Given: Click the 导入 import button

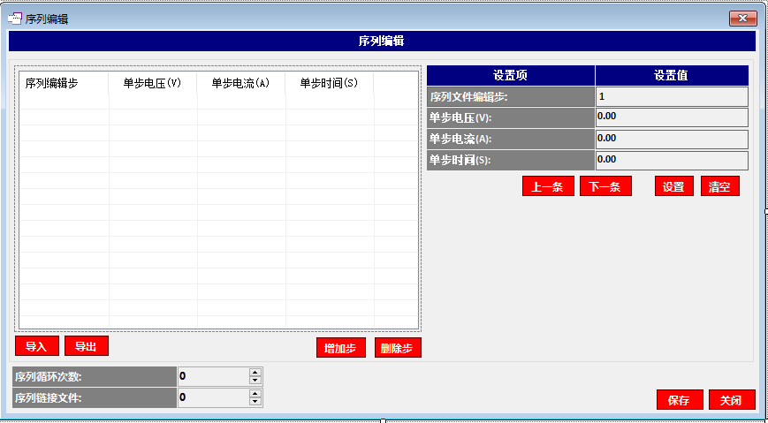Looking at the screenshot, I should 36,345.
